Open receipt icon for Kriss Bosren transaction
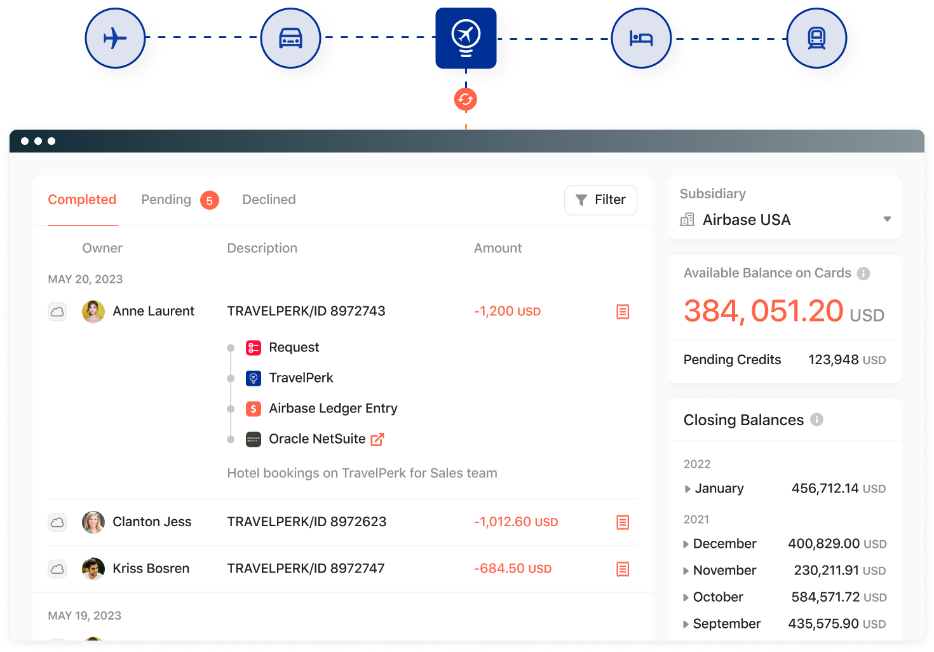This screenshot has width=934, height=652. point(623,569)
